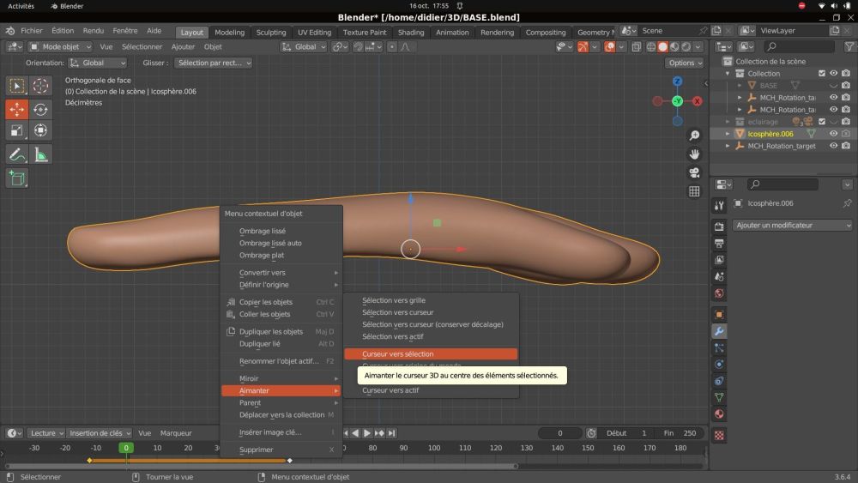Open the Modifiers wrench tab
Viewport: 858px width, 483px height.
[x=719, y=331]
